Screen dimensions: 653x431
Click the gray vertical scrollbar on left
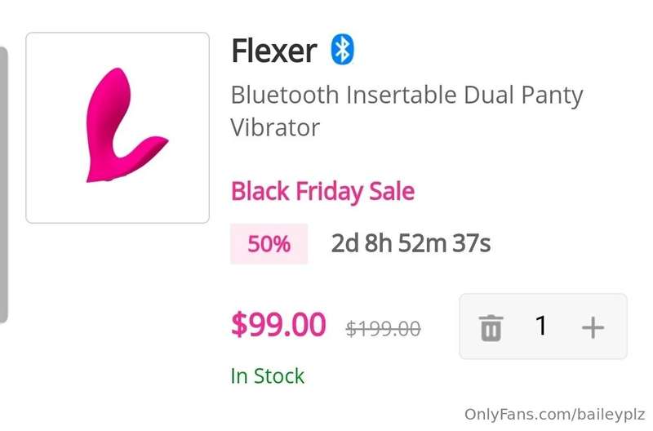pyautogui.click(x=3, y=184)
